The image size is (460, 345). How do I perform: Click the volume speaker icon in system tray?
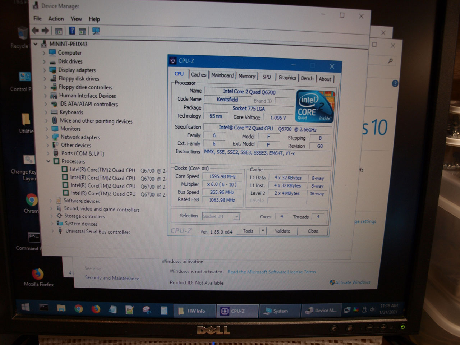(372, 309)
